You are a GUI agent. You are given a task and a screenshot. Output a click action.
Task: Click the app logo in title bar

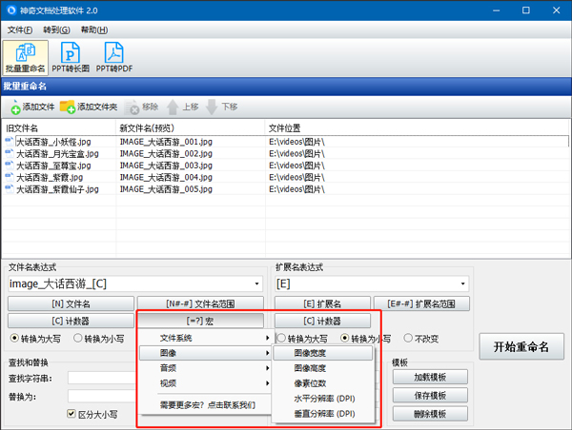(11, 10)
